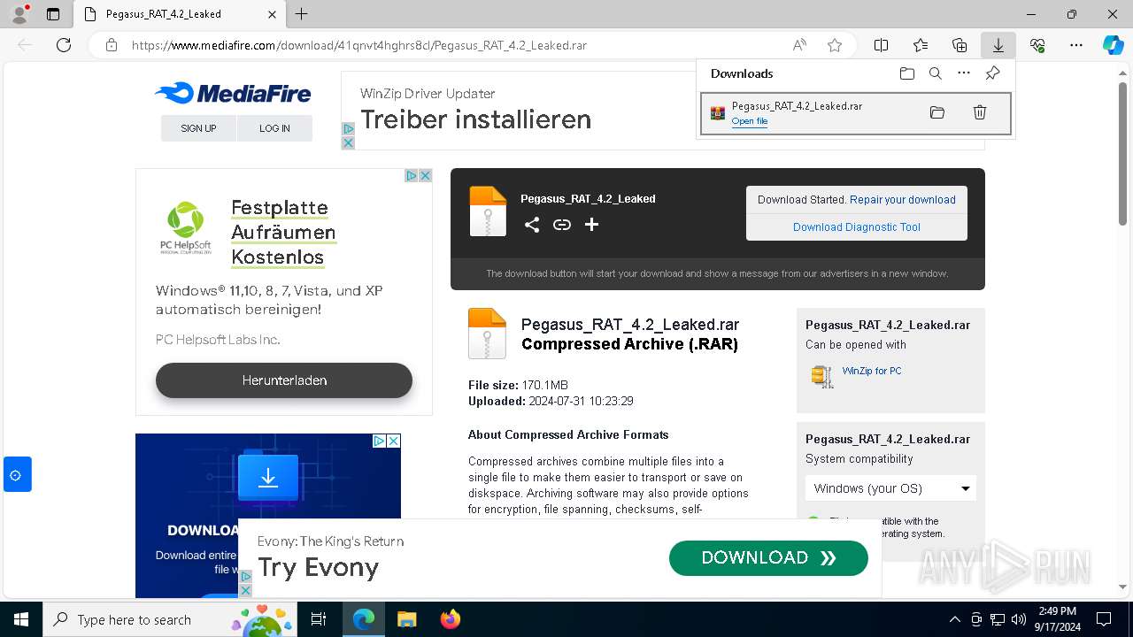Screen dimensions: 1133x637
Task: Open the notification center
Action: (1104, 619)
